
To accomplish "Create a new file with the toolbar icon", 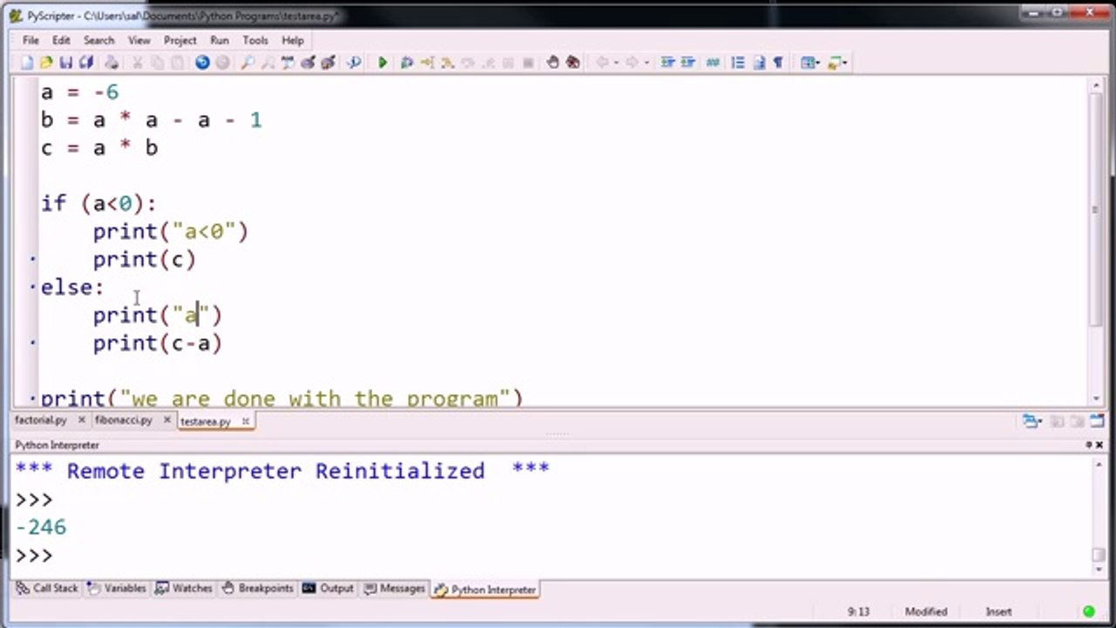I will [27, 63].
